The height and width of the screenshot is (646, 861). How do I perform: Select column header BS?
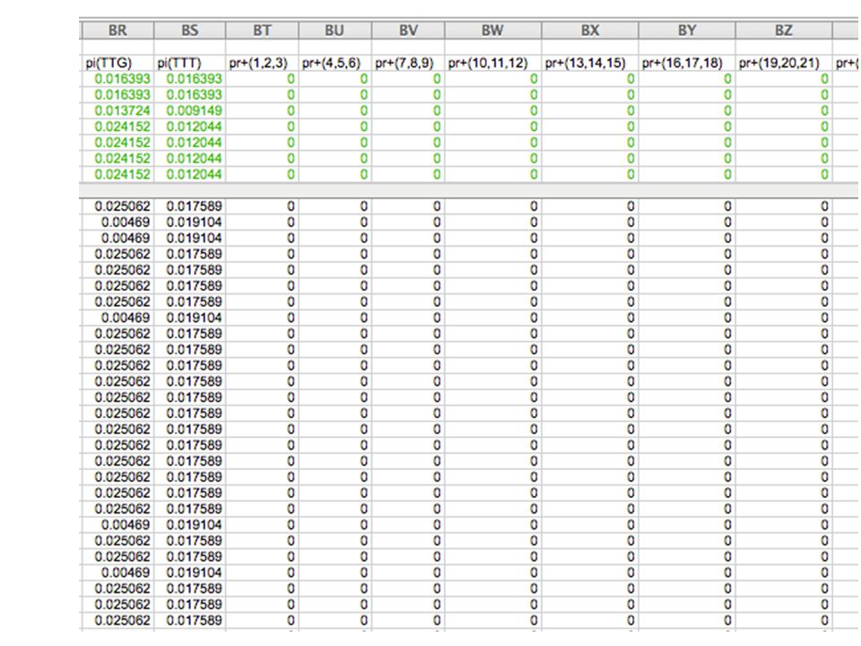pos(189,31)
